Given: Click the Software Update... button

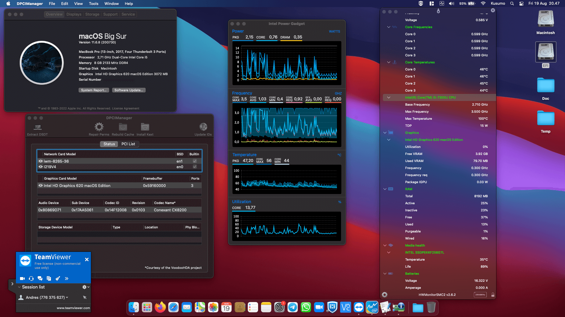Looking at the screenshot, I should [x=129, y=90].
